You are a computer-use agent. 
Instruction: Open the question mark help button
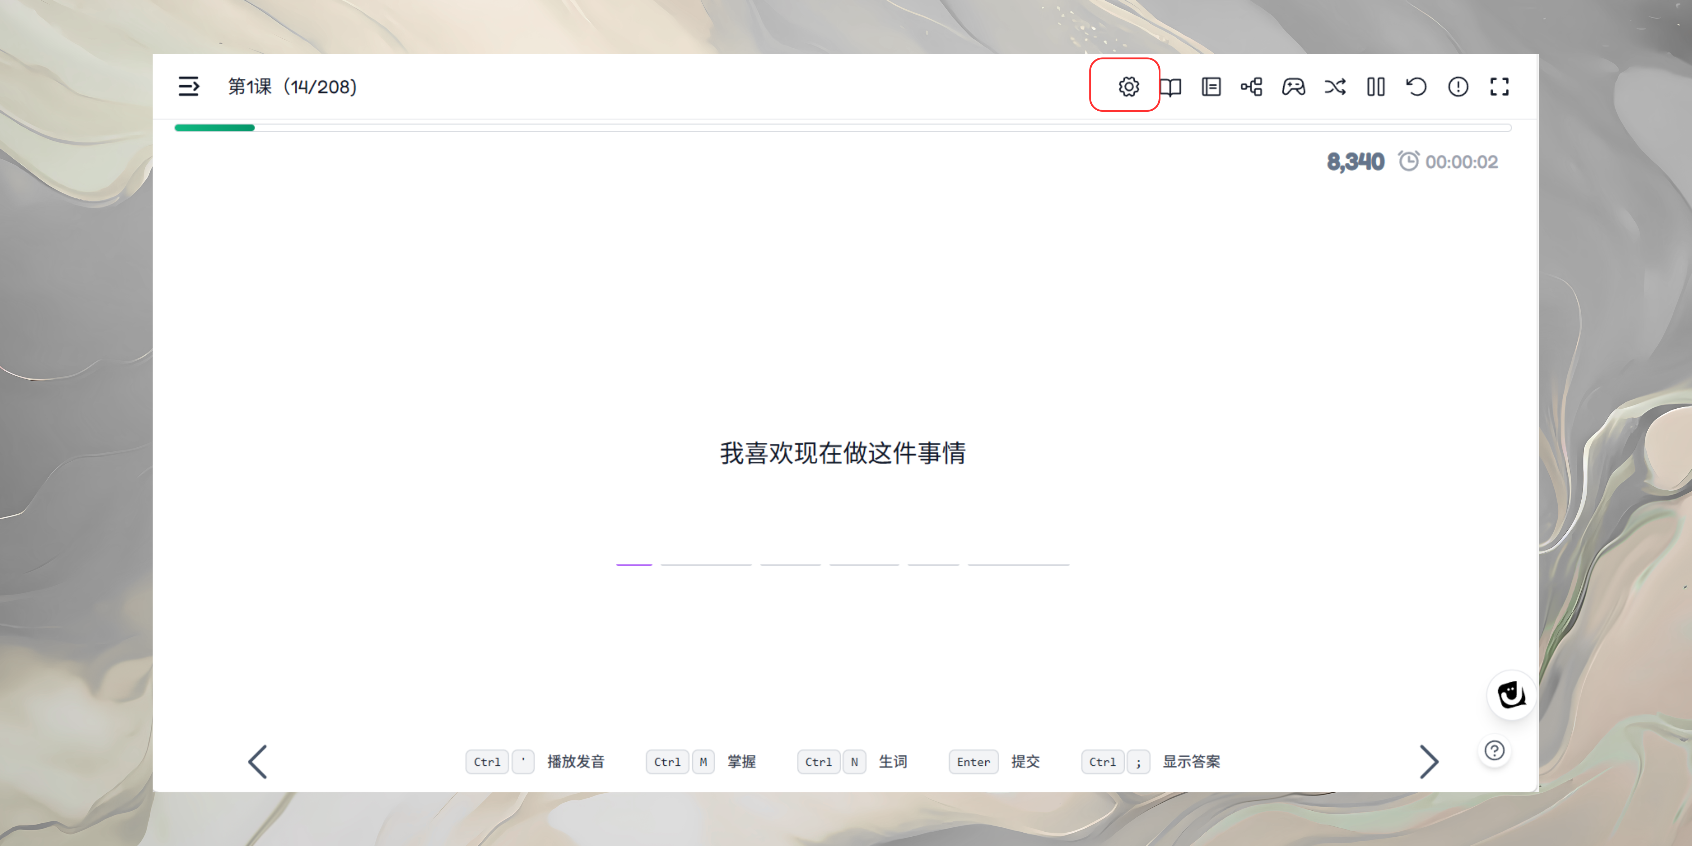tap(1494, 750)
